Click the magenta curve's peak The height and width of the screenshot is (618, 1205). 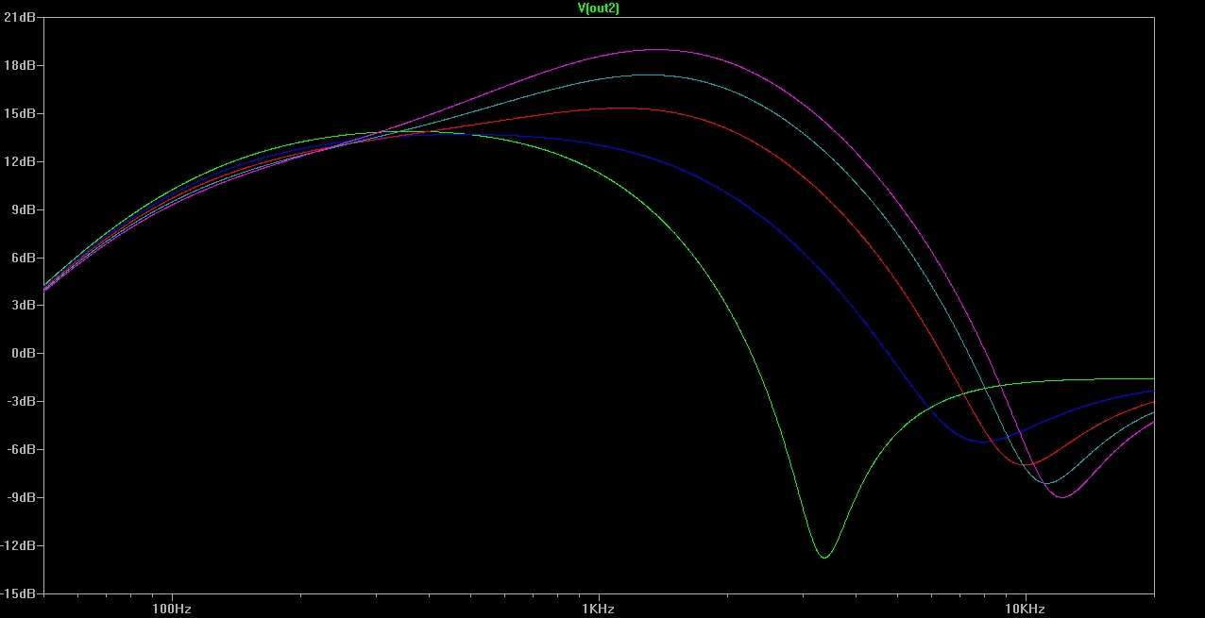pos(655,49)
